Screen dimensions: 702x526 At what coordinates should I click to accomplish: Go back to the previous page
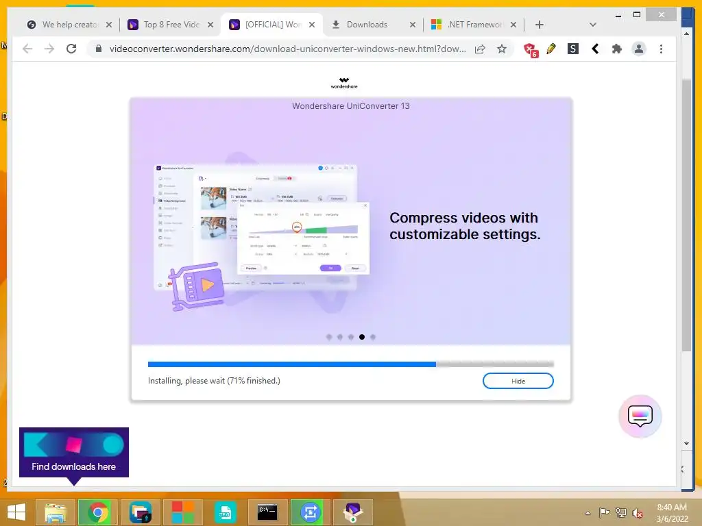(x=27, y=49)
